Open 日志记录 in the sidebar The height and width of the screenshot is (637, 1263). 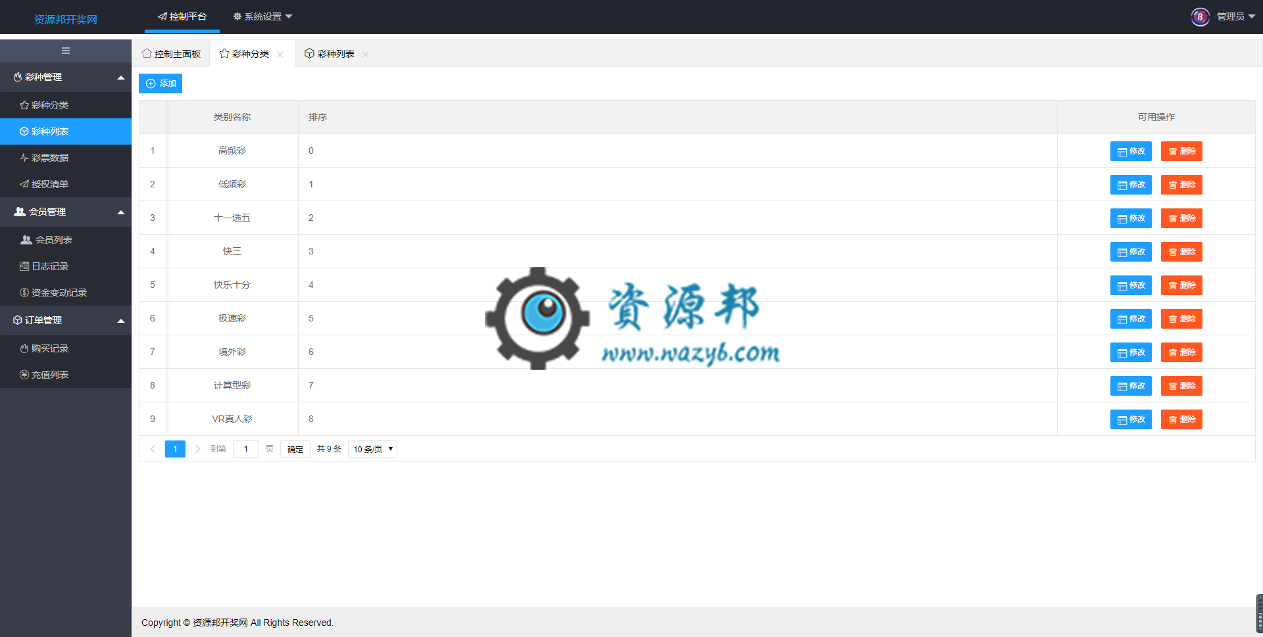(66, 266)
